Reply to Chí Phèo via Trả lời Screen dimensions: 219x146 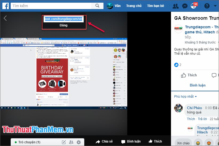coord(202,119)
